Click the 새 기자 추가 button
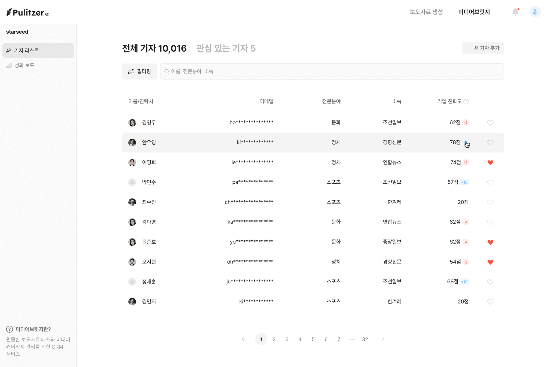 [483, 48]
